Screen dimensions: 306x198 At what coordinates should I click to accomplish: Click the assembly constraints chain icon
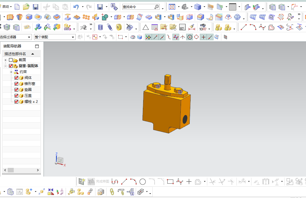(112, 191)
